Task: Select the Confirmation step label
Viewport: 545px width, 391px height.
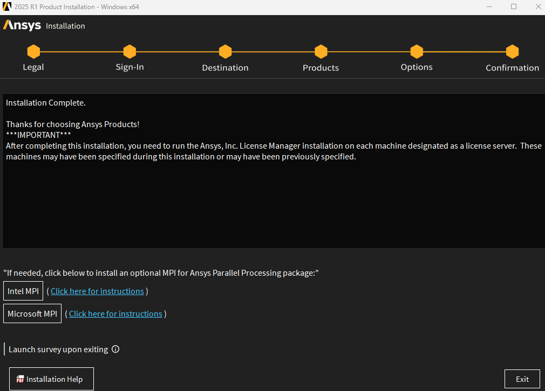Action: (x=512, y=68)
